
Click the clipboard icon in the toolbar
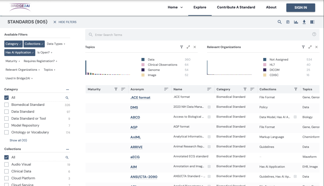coord(288,22)
